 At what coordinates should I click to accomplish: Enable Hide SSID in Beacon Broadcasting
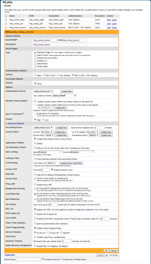(35, 175)
